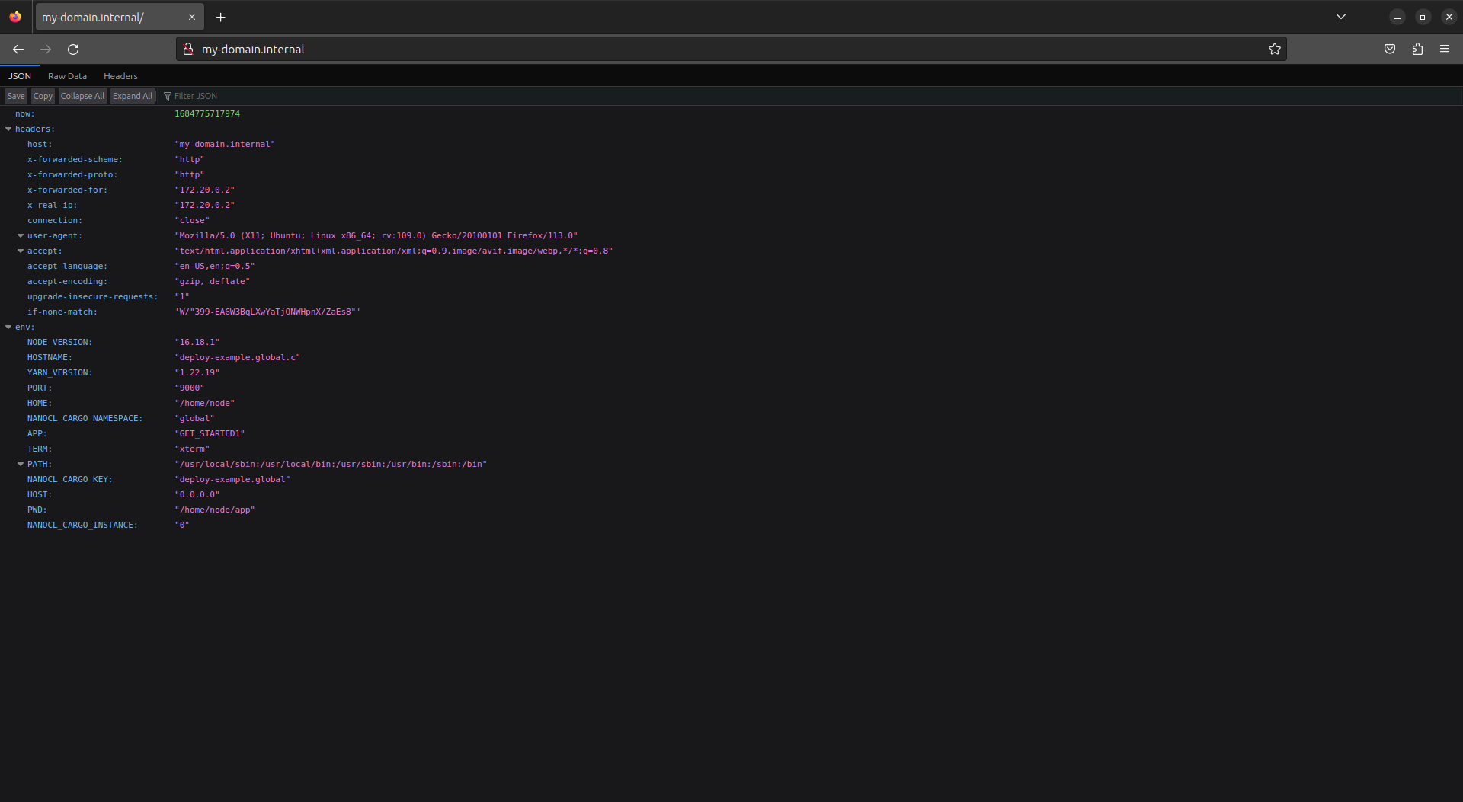Select the PWD key
The image size is (1463, 802).
tap(37, 510)
